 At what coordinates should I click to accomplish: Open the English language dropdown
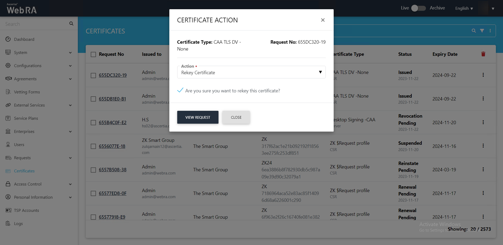point(464,8)
